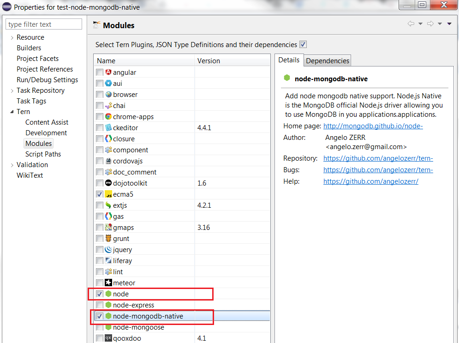
Task: Enable the chai module checkbox
Action: pos(99,105)
